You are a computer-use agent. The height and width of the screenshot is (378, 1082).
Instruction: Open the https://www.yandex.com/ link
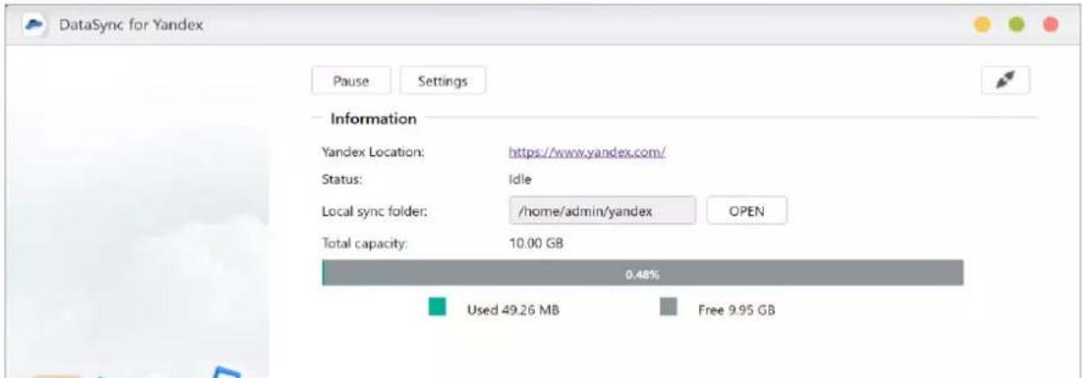tap(587, 152)
